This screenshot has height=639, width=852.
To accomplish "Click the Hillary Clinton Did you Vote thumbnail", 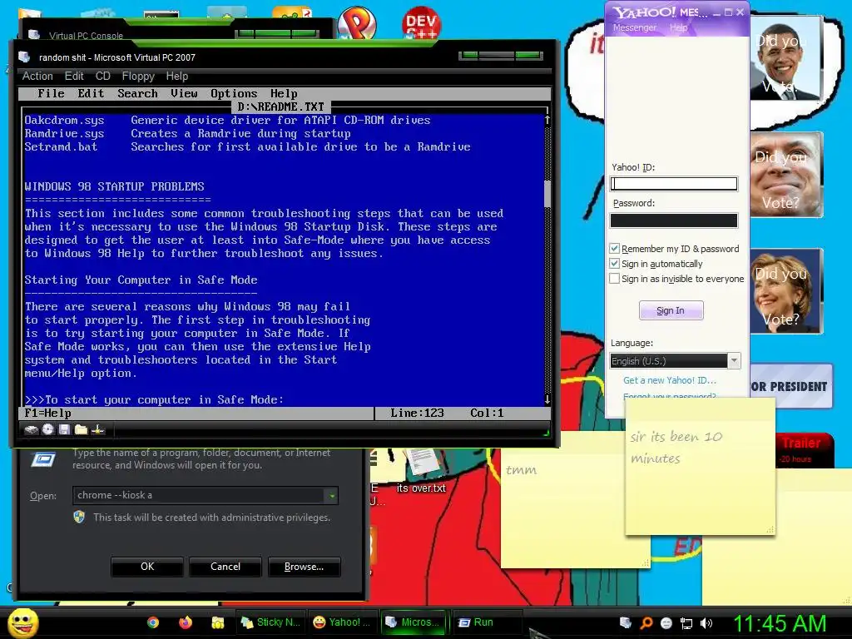I will 786,291.
